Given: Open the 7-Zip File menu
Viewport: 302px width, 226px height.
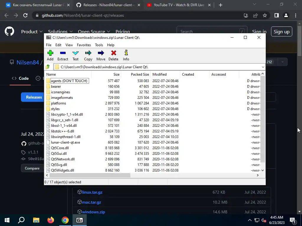Looking at the screenshot, I should pos(49,45).
